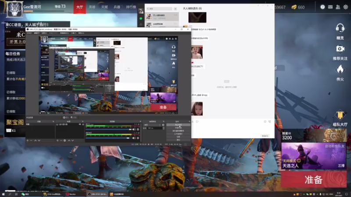This screenshot has height=197, width=351.
Task: Adjust the first OBS mixer volume slider
Action: pos(108,129)
